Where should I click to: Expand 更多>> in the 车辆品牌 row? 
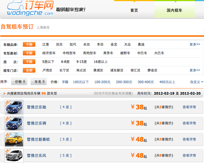tap(195, 44)
